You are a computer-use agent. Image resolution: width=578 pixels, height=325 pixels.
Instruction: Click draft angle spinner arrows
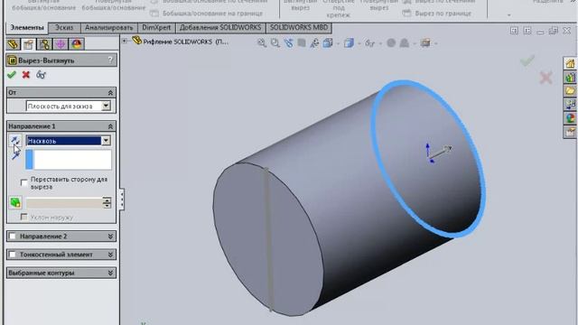tap(107, 202)
